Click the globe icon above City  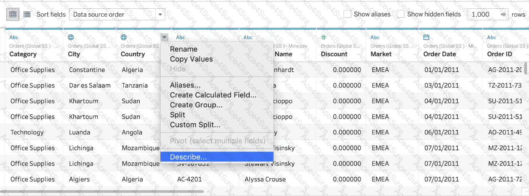coord(71,37)
